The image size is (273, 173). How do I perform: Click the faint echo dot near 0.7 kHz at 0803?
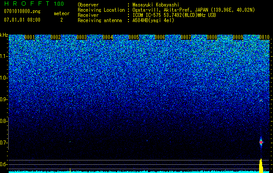click(70, 142)
